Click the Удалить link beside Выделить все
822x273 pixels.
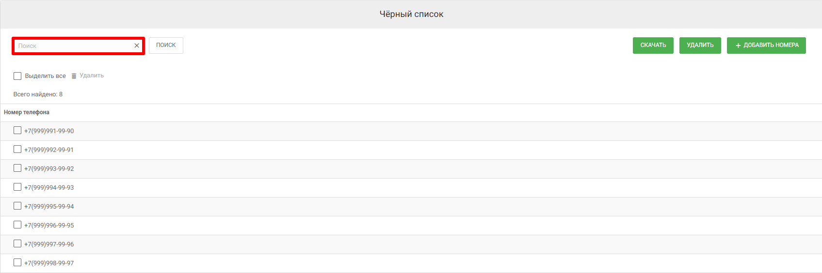pos(92,76)
